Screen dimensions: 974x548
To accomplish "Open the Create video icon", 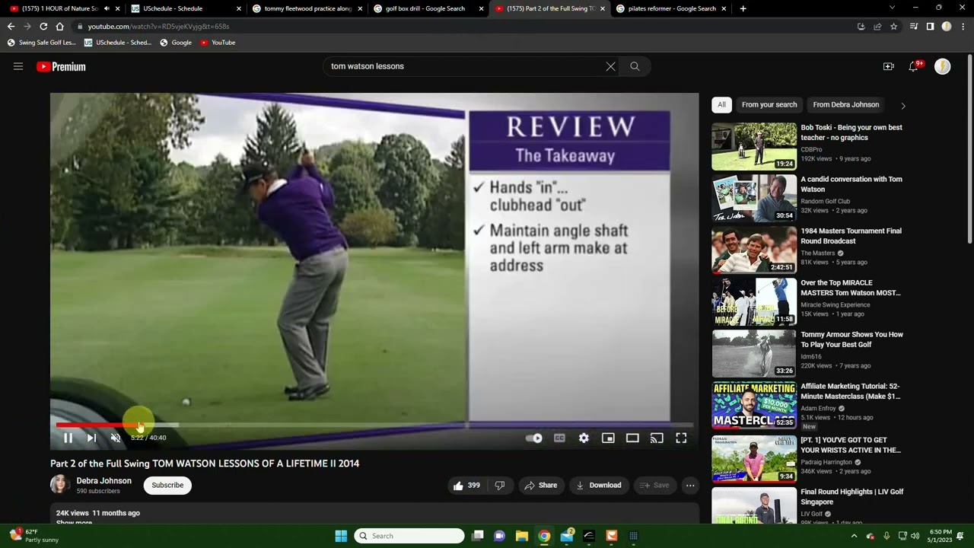I will coord(888,66).
